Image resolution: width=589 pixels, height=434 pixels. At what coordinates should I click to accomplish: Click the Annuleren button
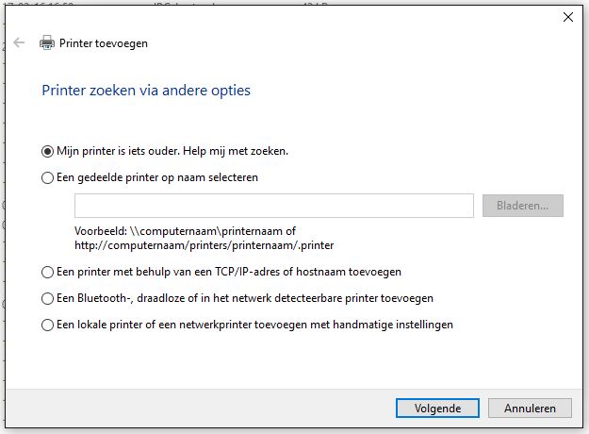click(530, 408)
